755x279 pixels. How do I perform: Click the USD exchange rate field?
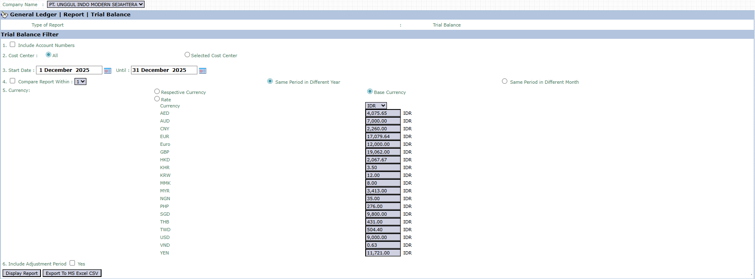[x=382, y=237]
